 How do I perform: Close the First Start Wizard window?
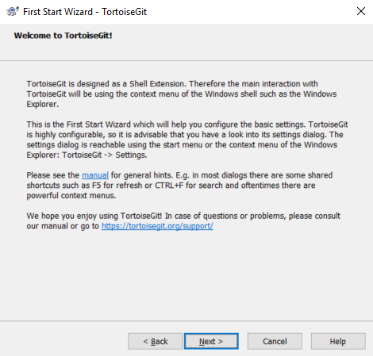pyautogui.click(x=361, y=11)
